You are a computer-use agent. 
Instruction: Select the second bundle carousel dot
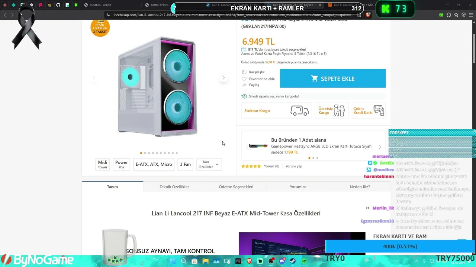[313, 158]
